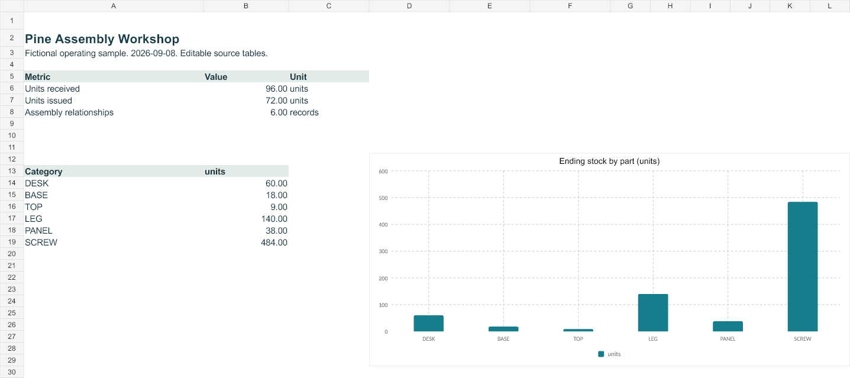Select the SCREW category cell
Image resolution: width=850 pixels, height=378 pixels.
[114, 242]
